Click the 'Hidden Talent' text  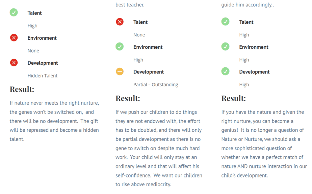[43, 76]
